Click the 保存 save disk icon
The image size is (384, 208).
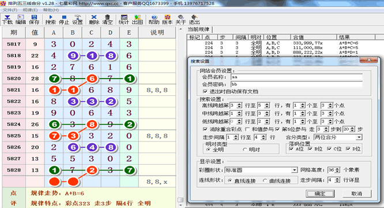34,20
